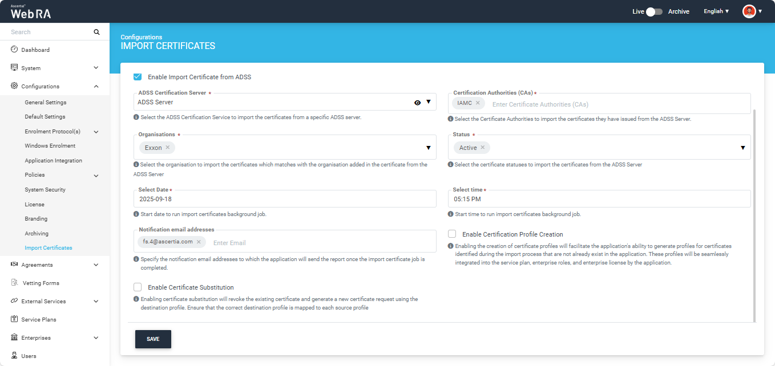Click the Vetting Forms icon
Viewport: 775px width, 366px height.
tap(14, 283)
